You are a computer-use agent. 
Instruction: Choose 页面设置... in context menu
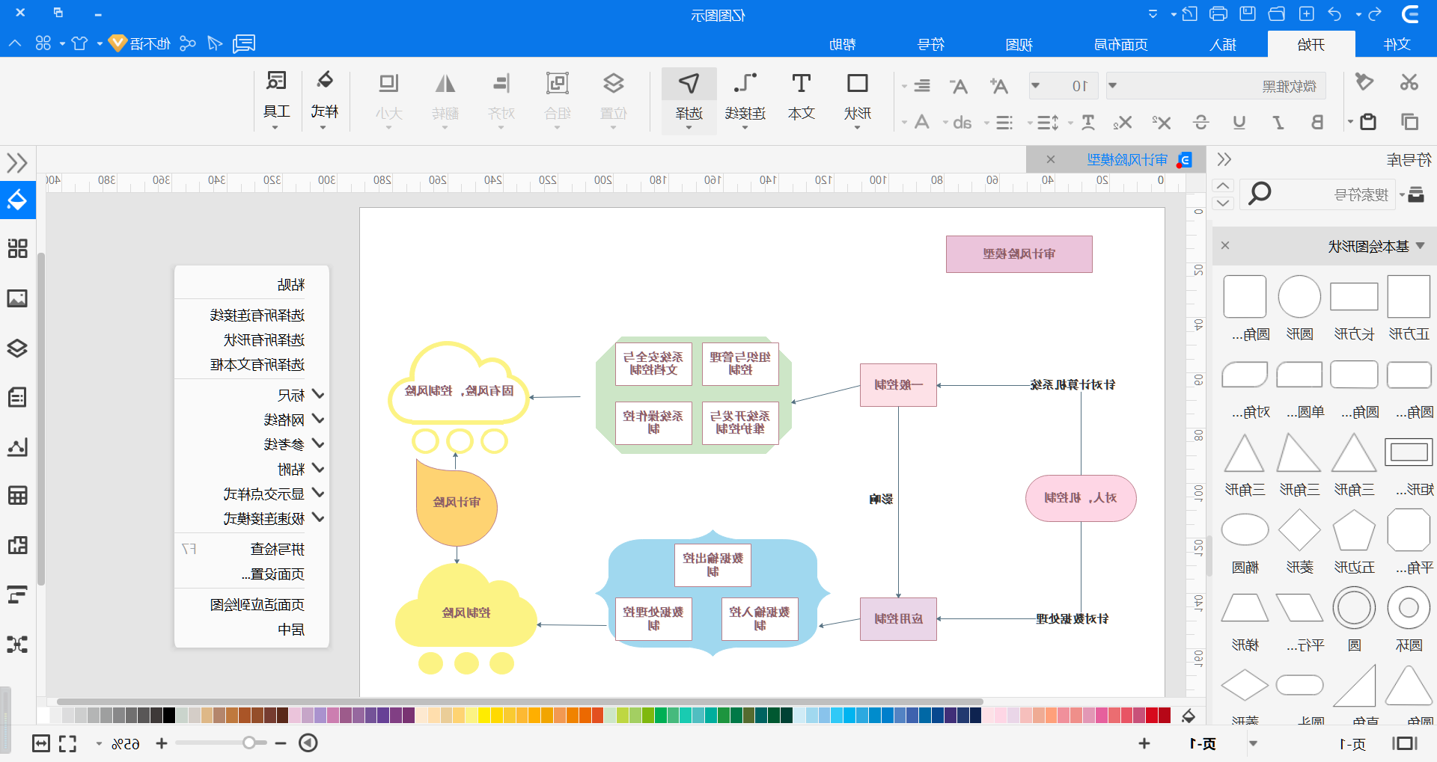pos(272,574)
